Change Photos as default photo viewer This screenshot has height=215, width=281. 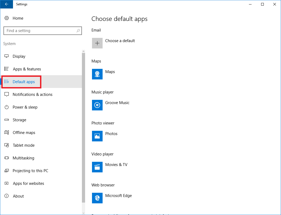(111, 134)
